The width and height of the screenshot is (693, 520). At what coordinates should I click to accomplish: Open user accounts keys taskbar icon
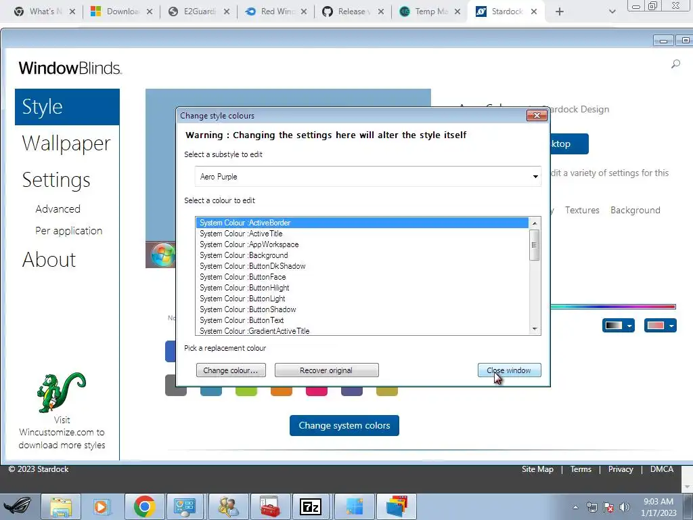tap(227, 506)
